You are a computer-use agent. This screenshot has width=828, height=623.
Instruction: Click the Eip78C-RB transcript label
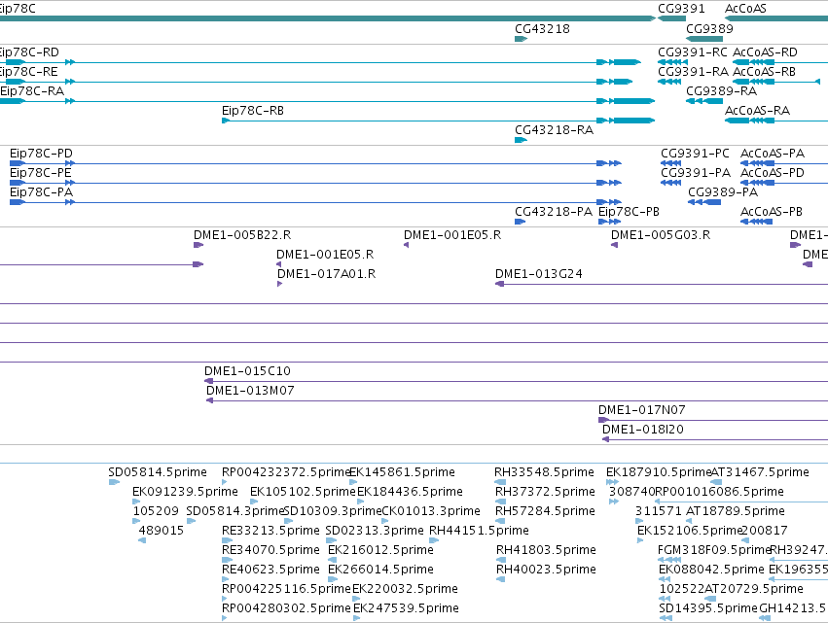tap(252, 111)
